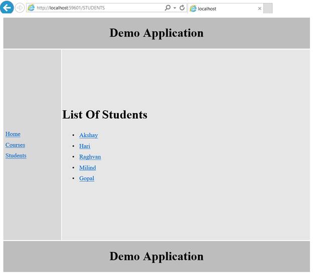This screenshot has height=279, width=313.
Task: Click the bottom Demo Application footer text
Action: tap(156, 256)
